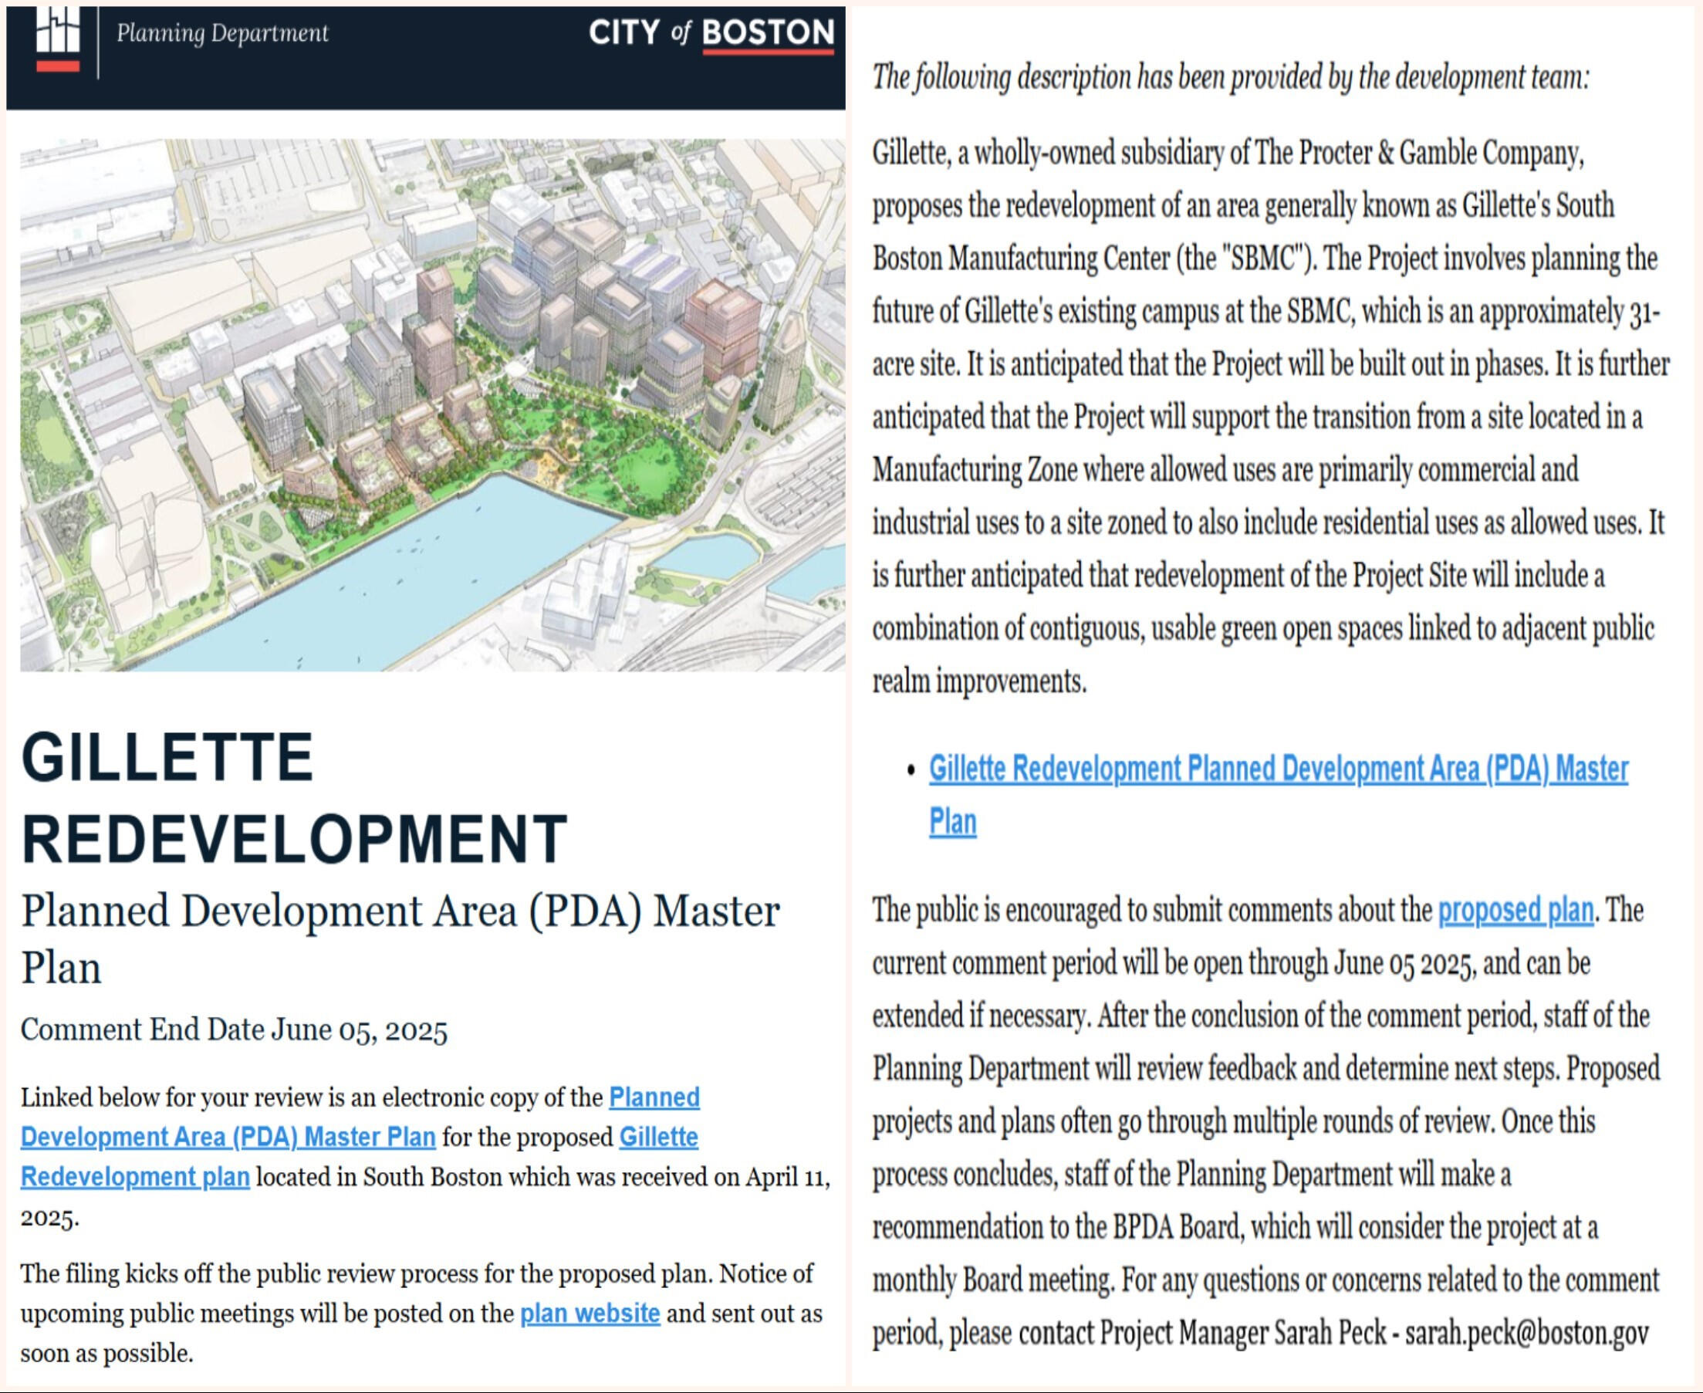Open the Planned Development Area (PDA) Master Plan link in the intro paragraph
This screenshot has width=1703, height=1393.
click(360, 1117)
